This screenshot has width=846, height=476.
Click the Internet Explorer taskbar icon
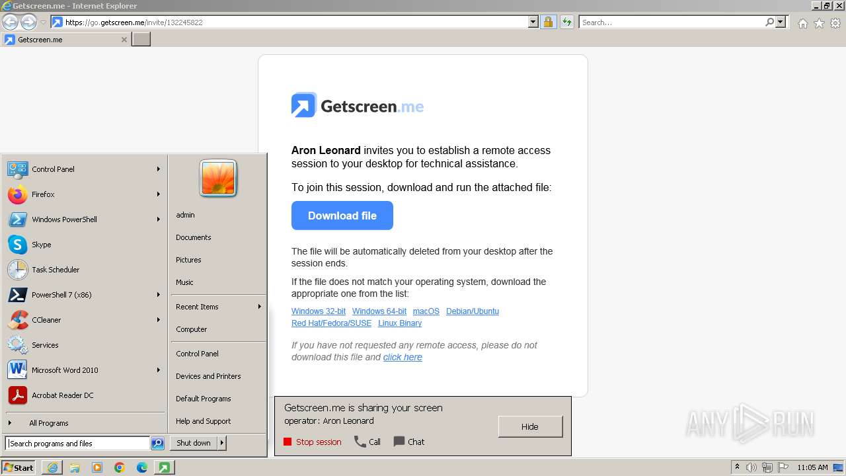(x=52, y=467)
